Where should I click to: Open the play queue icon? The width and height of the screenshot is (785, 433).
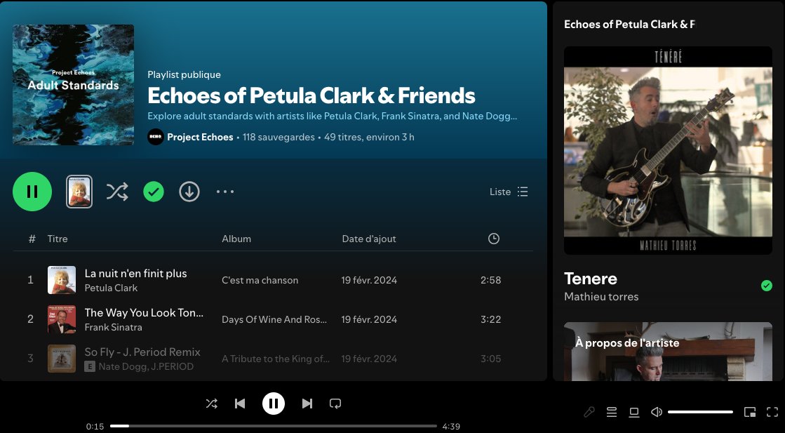click(x=611, y=412)
